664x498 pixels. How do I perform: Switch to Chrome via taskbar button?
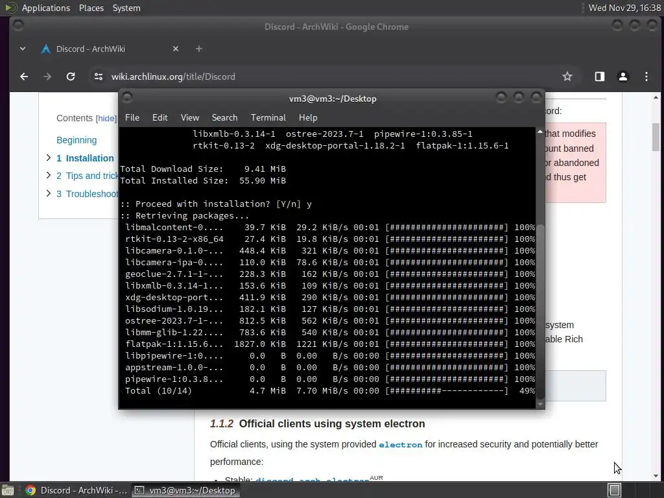click(x=77, y=490)
